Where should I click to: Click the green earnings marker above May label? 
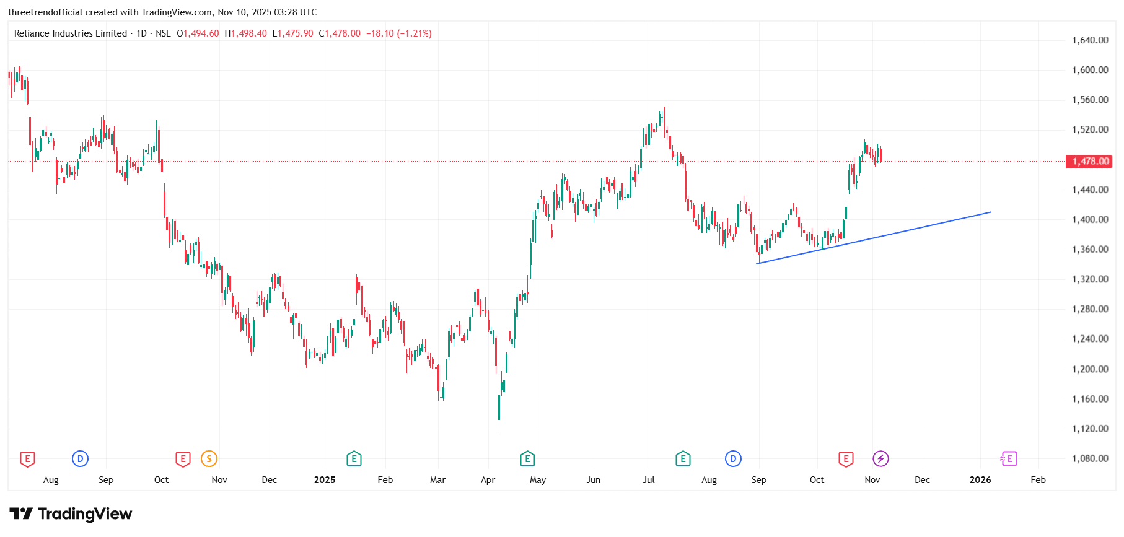click(x=527, y=459)
